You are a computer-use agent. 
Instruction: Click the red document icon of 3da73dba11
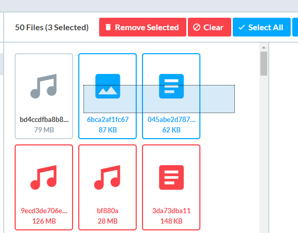pos(171,177)
